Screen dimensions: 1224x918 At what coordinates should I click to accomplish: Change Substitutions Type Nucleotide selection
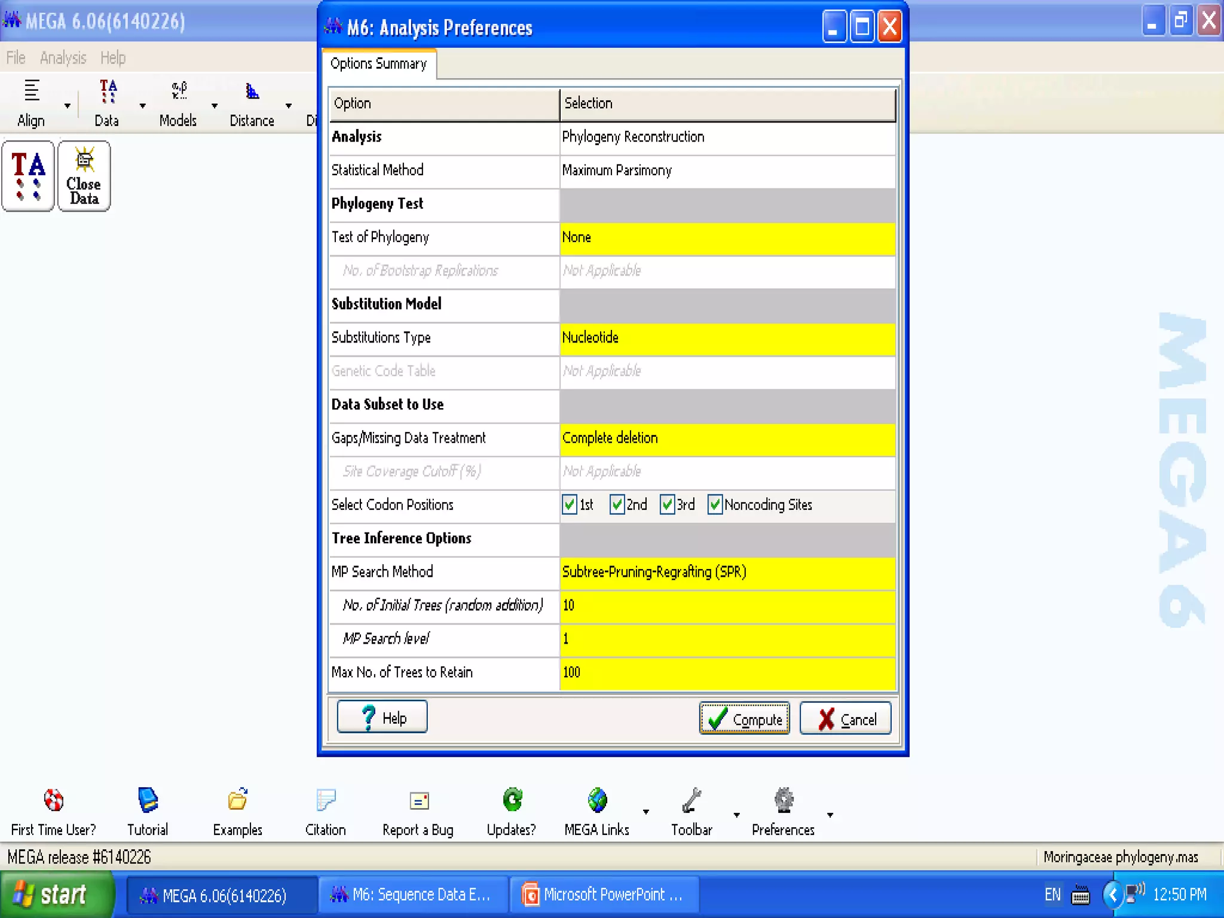pos(727,338)
